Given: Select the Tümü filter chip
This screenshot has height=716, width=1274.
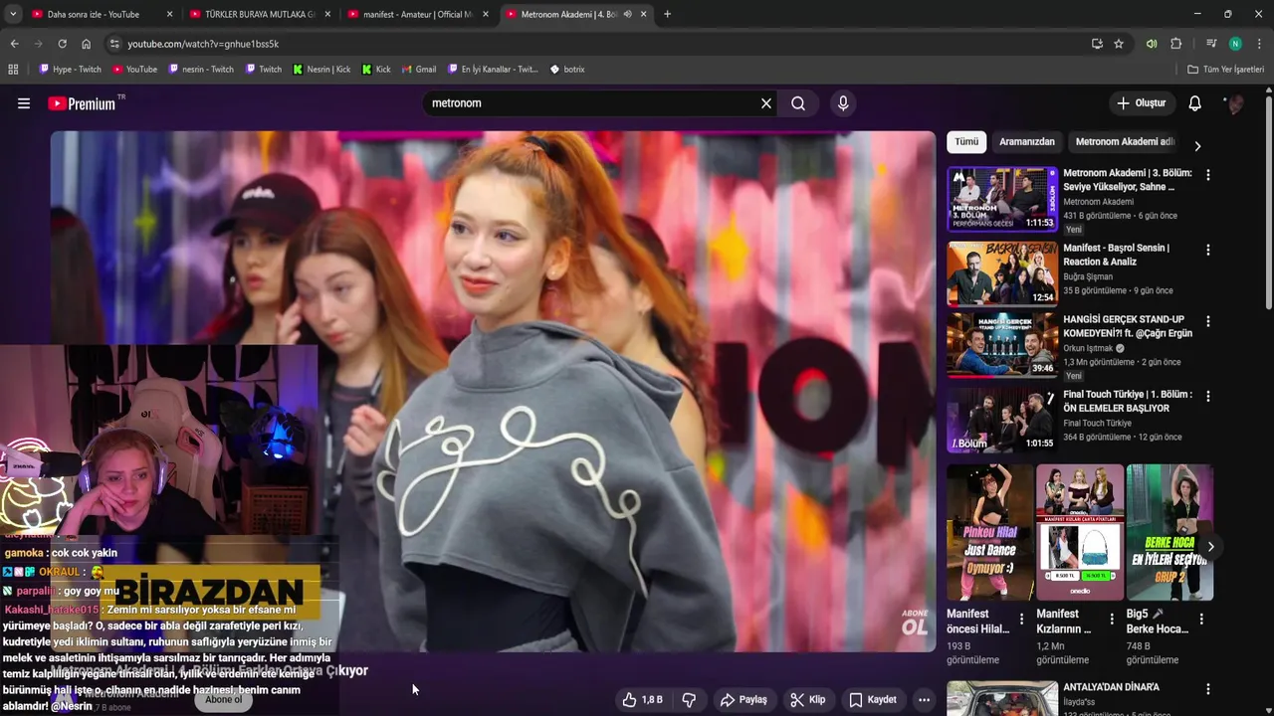Looking at the screenshot, I should [x=966, y=141].
